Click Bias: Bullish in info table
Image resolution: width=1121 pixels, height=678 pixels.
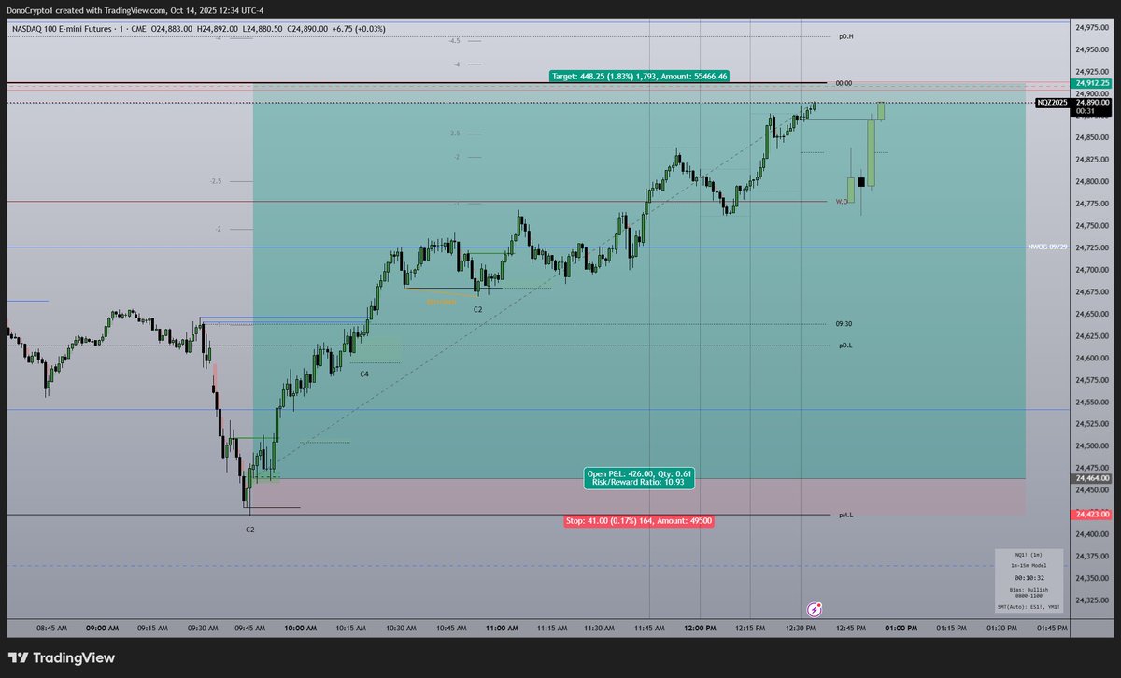(1029, 591)
